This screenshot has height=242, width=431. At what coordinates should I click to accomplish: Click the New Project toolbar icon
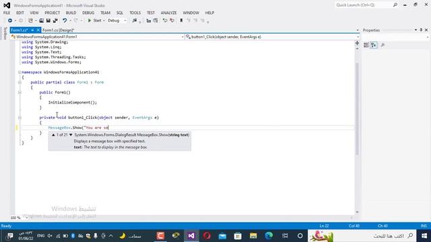30,21
